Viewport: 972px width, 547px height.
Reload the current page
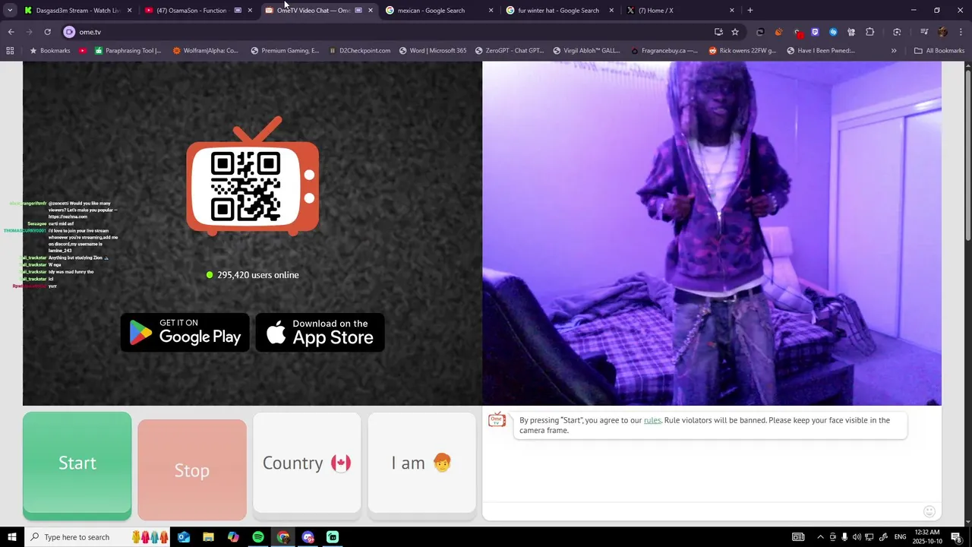click(47, 32)
